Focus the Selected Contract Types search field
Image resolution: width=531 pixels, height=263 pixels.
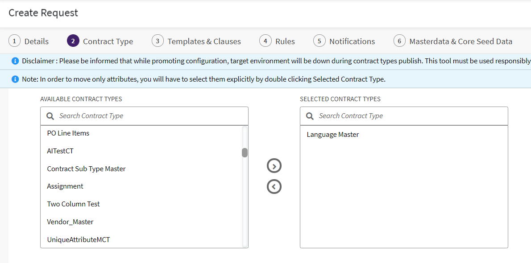408,116
